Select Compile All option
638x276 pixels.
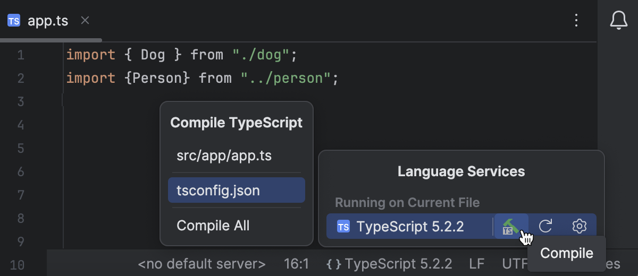point(213,225)
